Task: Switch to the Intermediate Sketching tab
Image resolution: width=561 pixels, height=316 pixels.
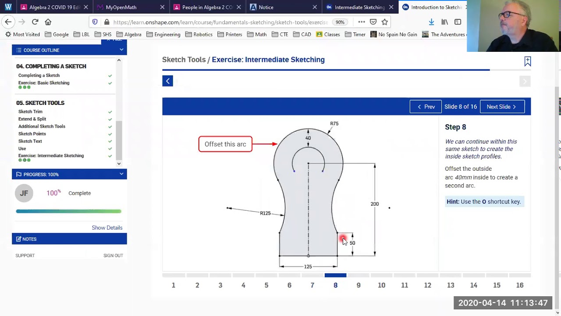Action: pos(359,7)
